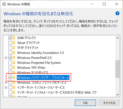
Task: Select Windows PowerShell 2.0 row text
Action: coord(34,58)
